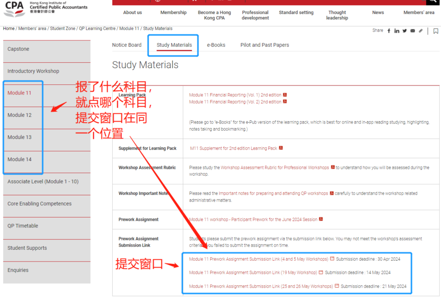Open the Pilot and Past Papers tab

[x=265, y=45]
